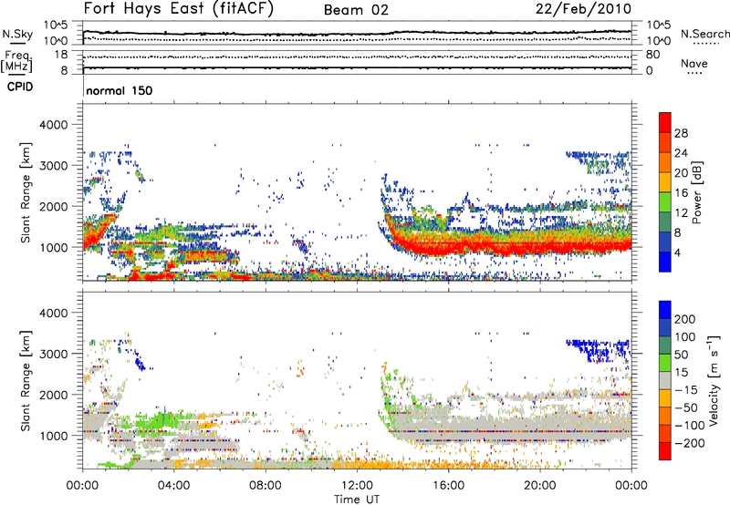Click the 'Fort Hays East (fitACF)' title
This screenshot has height=505, width=730.
coord(178,8)
